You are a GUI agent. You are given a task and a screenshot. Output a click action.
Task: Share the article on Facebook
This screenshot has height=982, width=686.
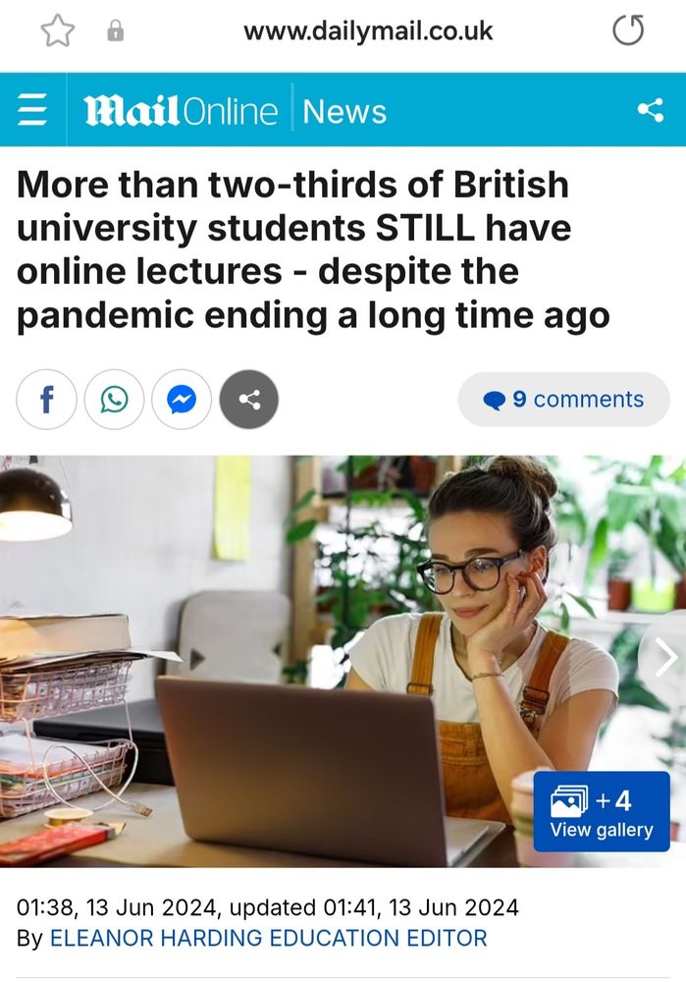[x=46, y=400]
